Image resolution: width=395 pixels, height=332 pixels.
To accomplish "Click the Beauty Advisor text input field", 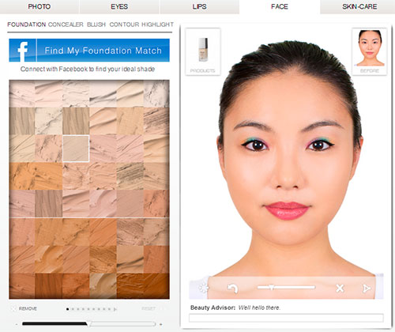I will (286, 318).
